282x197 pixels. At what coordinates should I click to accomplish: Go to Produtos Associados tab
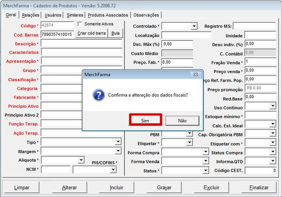108,15
